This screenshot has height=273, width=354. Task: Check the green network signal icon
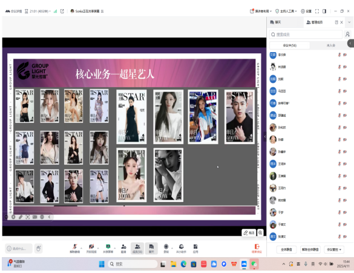[x=55, y=11]
